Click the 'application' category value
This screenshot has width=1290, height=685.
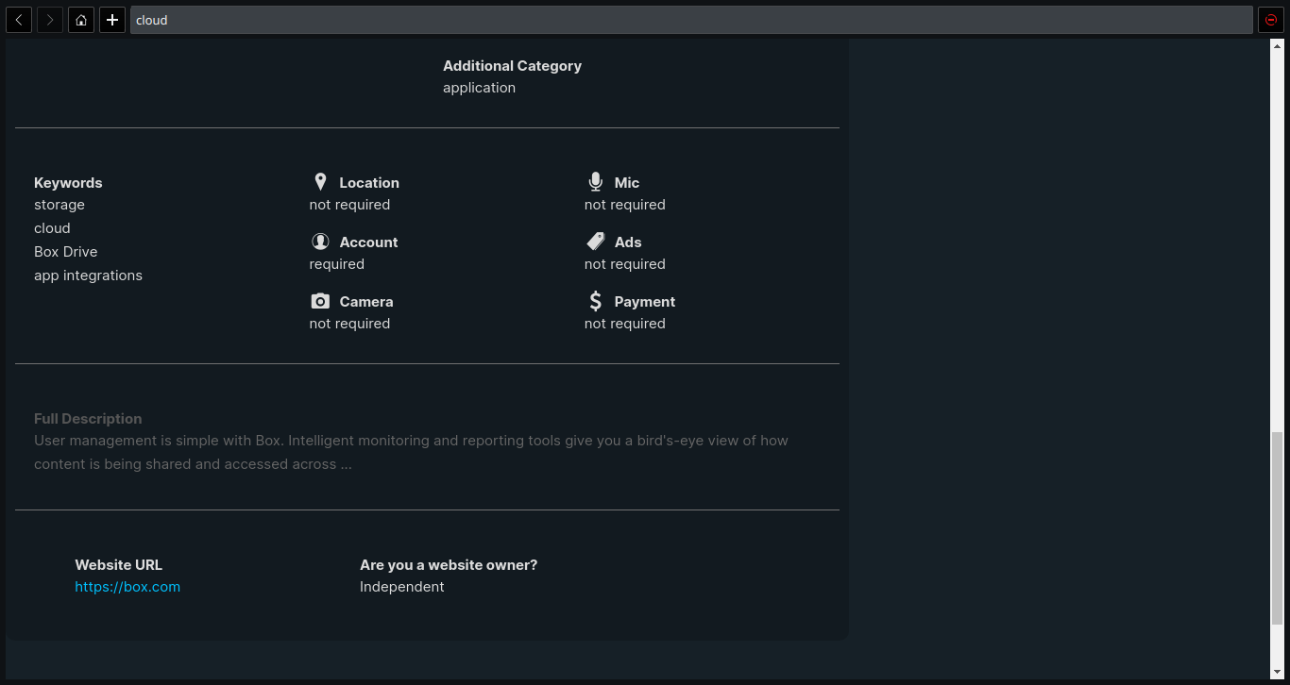click(479, 88)
